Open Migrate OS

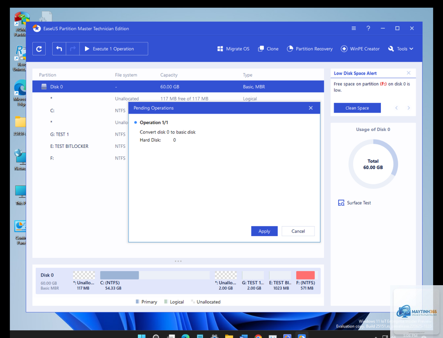233,49
